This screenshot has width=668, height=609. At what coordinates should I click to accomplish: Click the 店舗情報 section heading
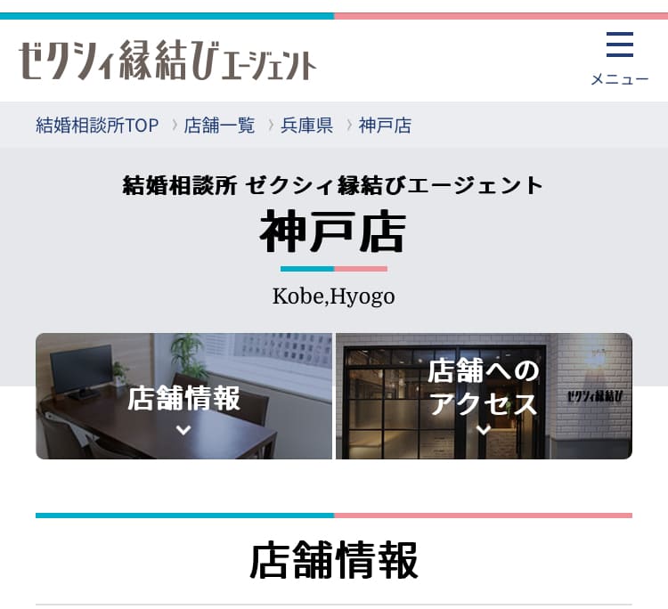(334, 560)
